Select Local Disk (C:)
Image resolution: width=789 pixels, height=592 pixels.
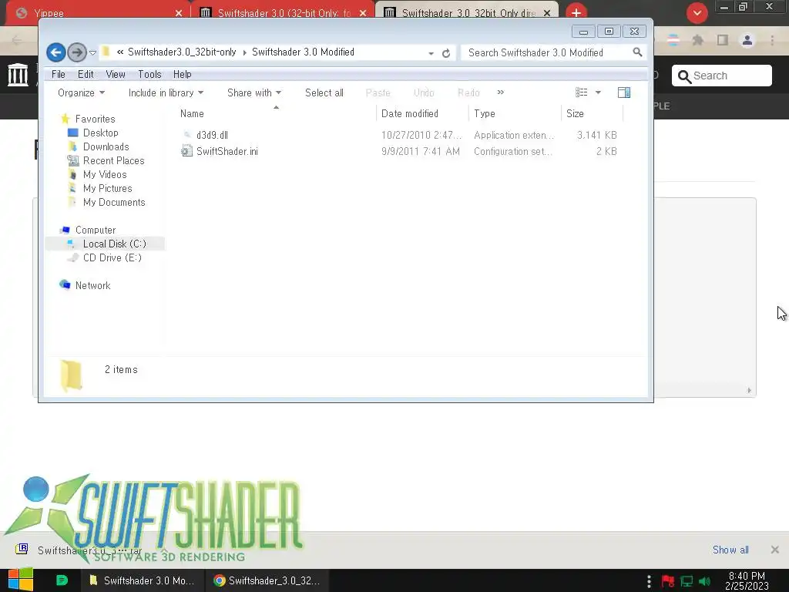114,244
